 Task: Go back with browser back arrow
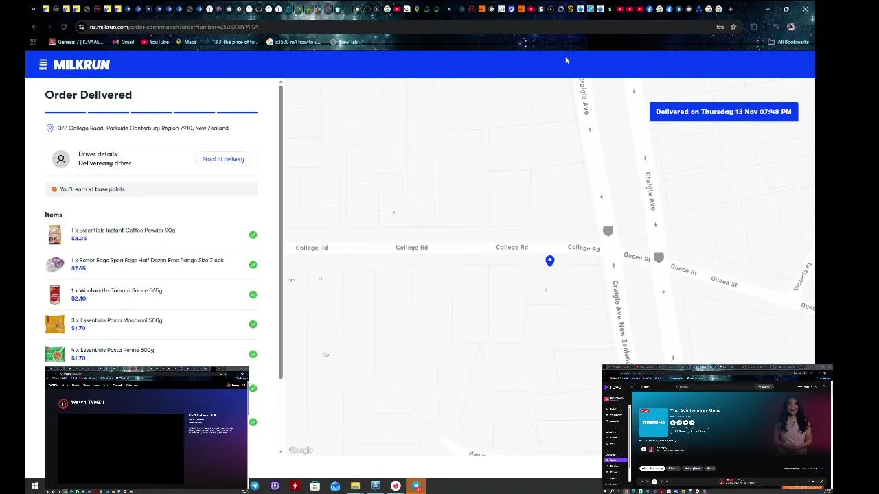34,27
